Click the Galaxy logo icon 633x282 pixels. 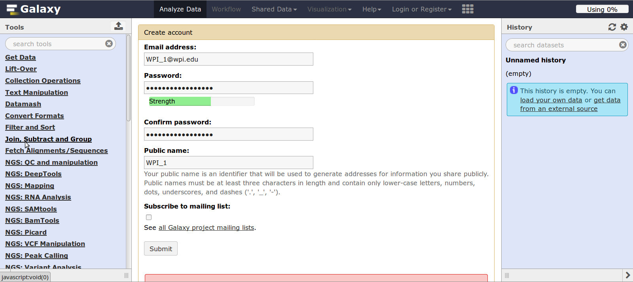12,9
